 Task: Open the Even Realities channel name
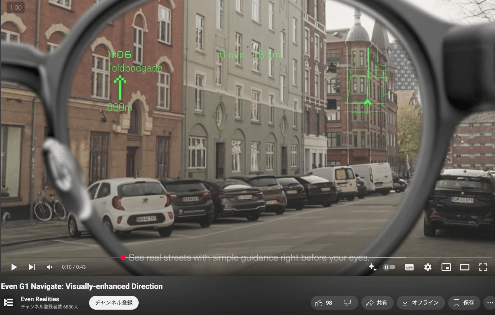point(40,299)
